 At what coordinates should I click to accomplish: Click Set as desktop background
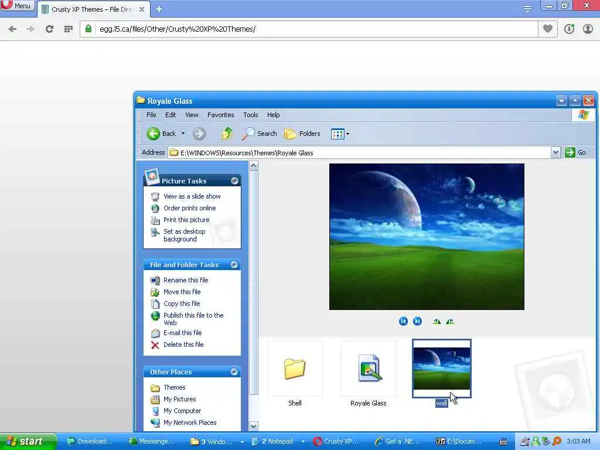click(x=185, y=236)
